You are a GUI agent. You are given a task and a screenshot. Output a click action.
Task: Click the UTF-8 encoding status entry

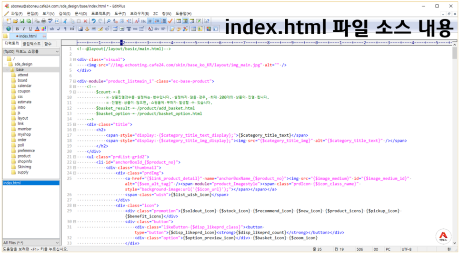(406, 249)
